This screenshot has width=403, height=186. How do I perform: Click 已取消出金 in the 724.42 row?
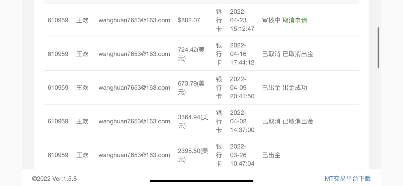point(298,54)
